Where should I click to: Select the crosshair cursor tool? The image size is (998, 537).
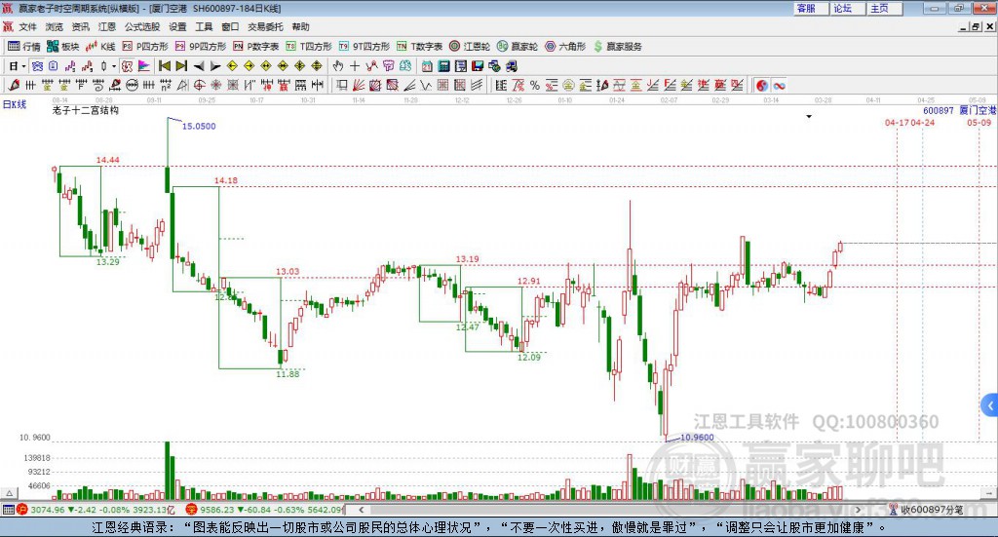(355, 66)
